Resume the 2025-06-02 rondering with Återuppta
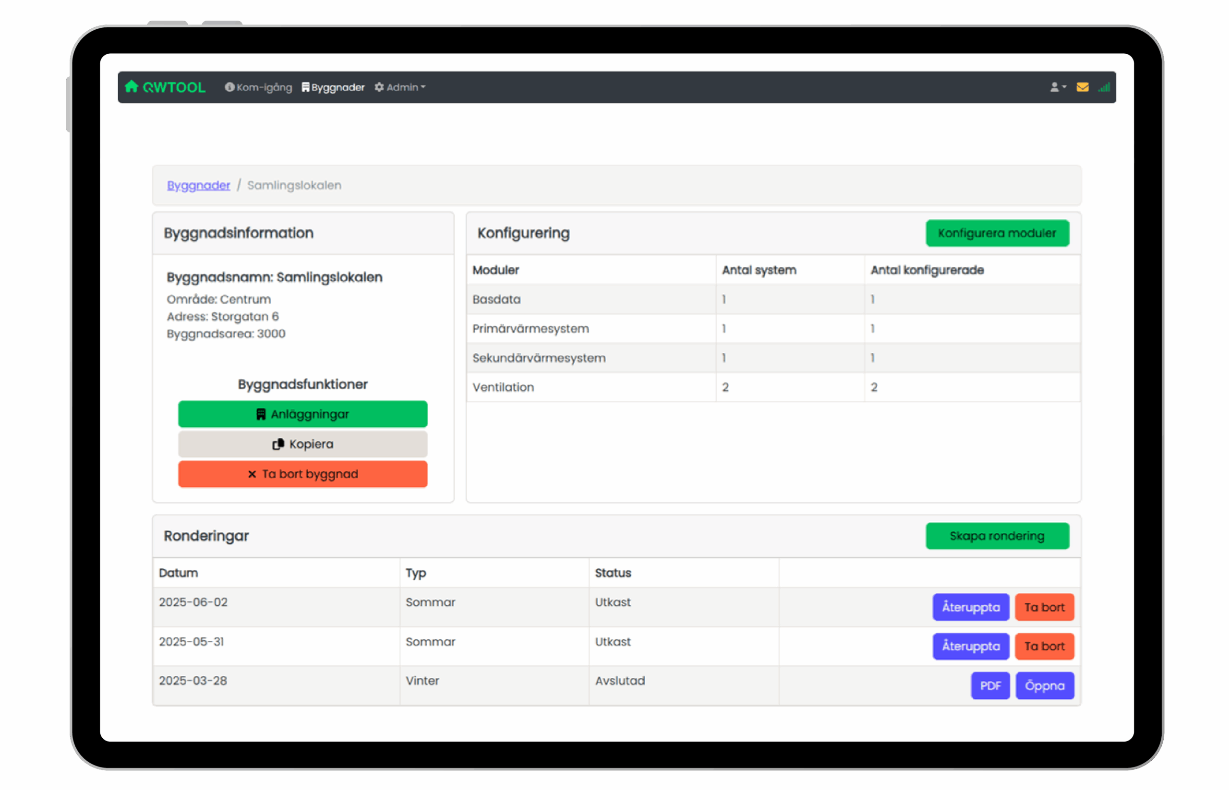The image size is (1229, 790). pos(970,607)
